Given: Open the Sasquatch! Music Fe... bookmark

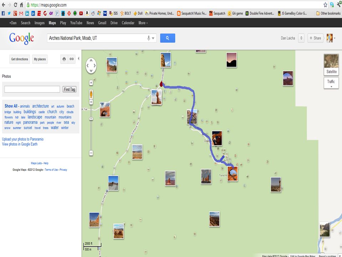Looking at the screenshot, I should coord(192,13).
